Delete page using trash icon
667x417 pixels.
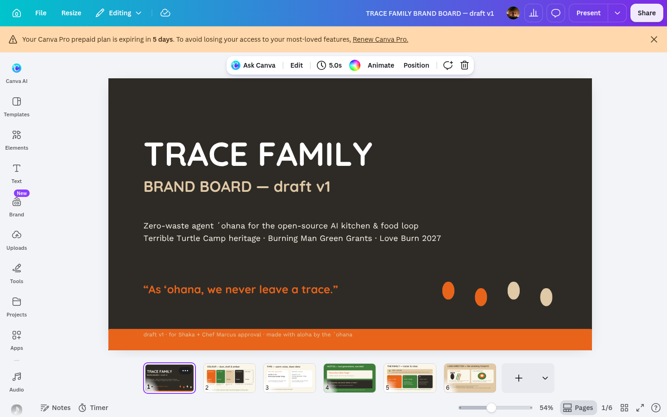coord(465,65)
